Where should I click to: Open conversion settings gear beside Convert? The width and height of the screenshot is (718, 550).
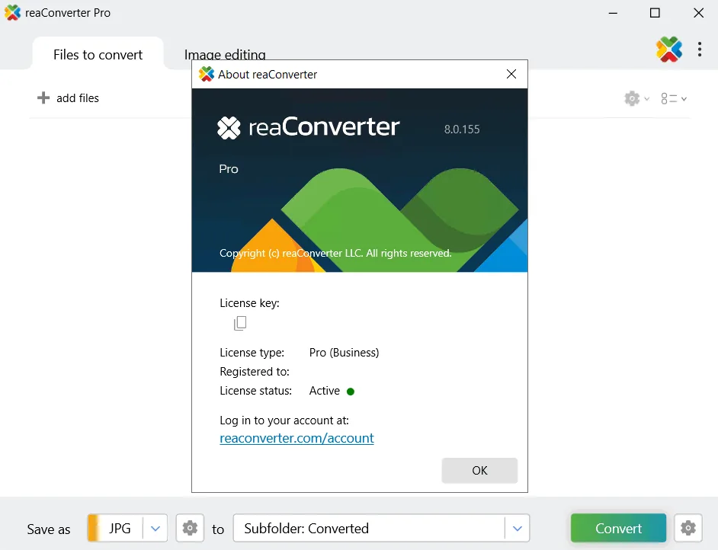click(688, 528)
